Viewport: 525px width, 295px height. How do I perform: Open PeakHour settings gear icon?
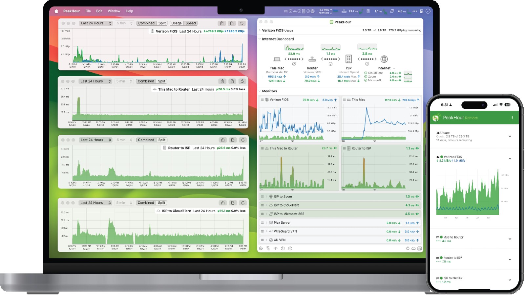tap(261, 249)
